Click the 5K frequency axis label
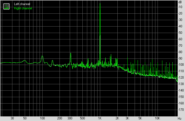 coord(140,118)
